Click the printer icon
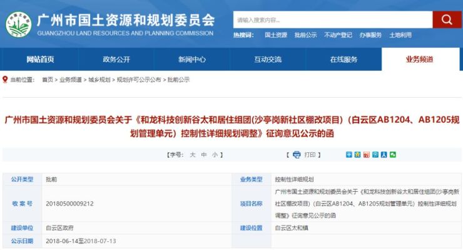 pos(297,155)
